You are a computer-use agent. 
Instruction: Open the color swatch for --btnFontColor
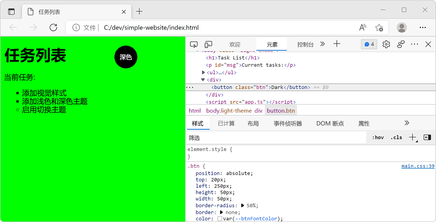[220, 219]
